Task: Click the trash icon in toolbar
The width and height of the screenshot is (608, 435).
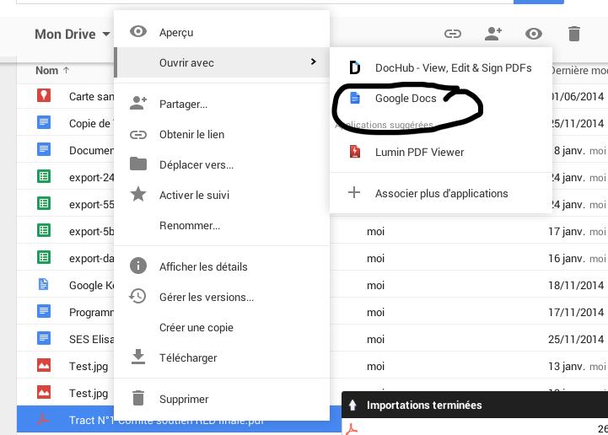Action: coord(574,34)
